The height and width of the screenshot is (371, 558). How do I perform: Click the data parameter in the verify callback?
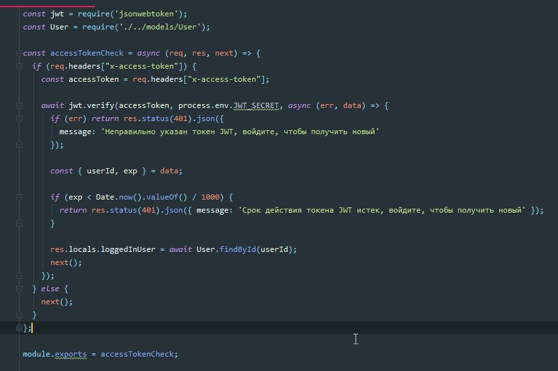352,105
